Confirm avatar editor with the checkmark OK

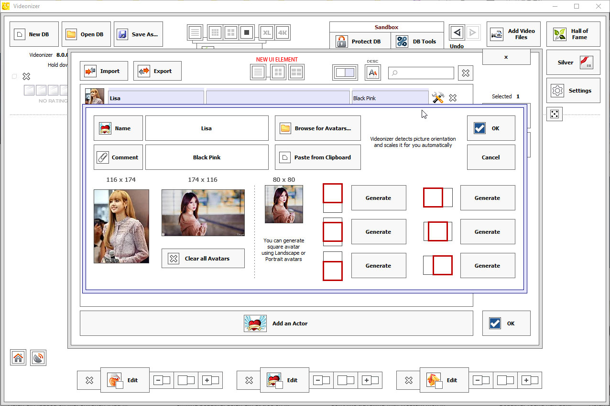click(491, 128)
